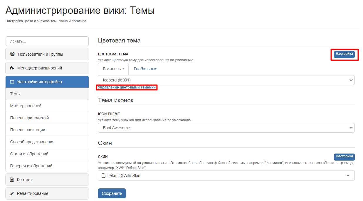Click the Сохранить button

tap(112, 193)
